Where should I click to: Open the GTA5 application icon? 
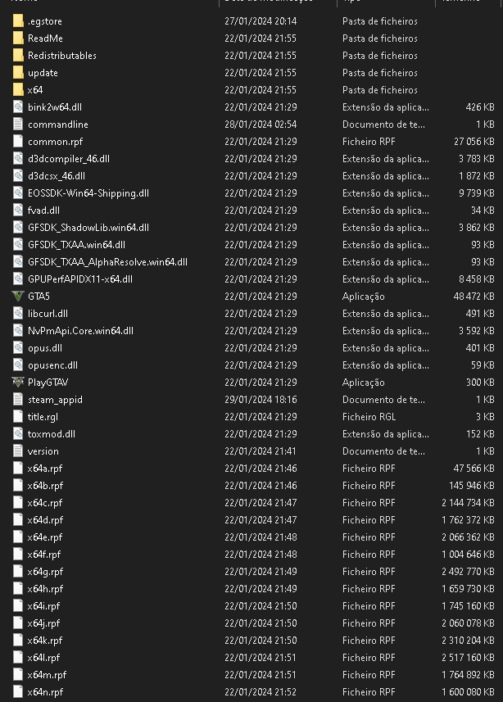pyautogui.click(x=17, y=297)
